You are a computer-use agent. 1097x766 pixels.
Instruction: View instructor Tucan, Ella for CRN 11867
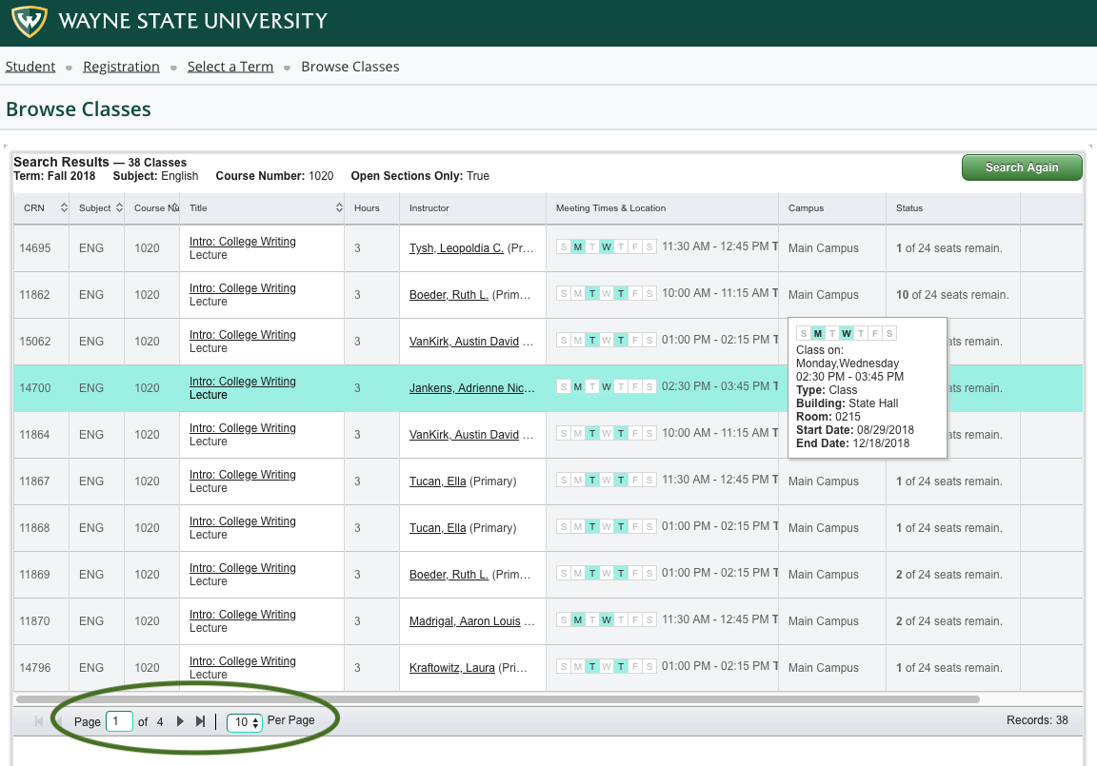coord(437,481)
